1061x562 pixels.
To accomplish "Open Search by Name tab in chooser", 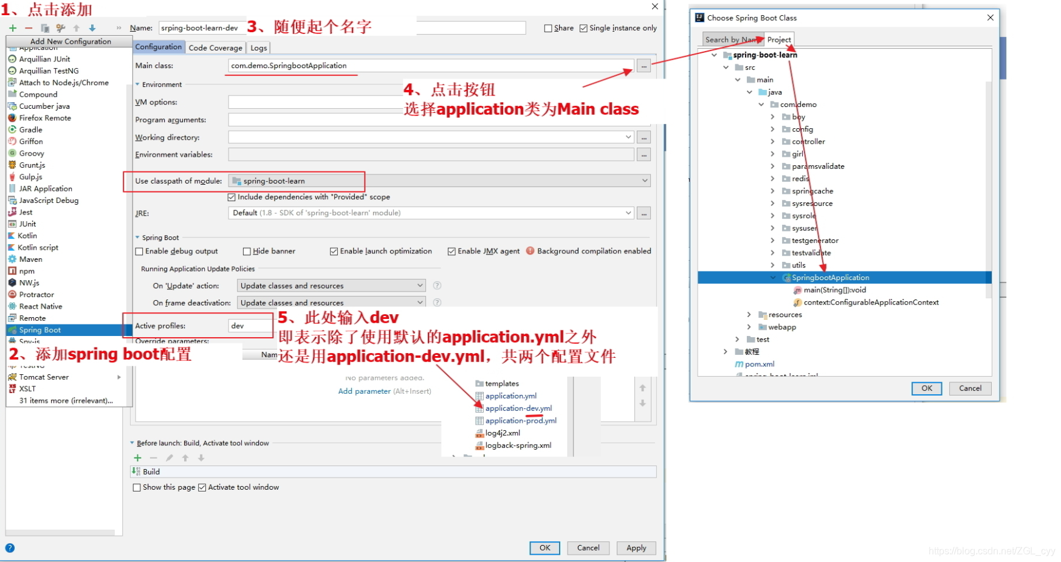I will pos(732,39).
